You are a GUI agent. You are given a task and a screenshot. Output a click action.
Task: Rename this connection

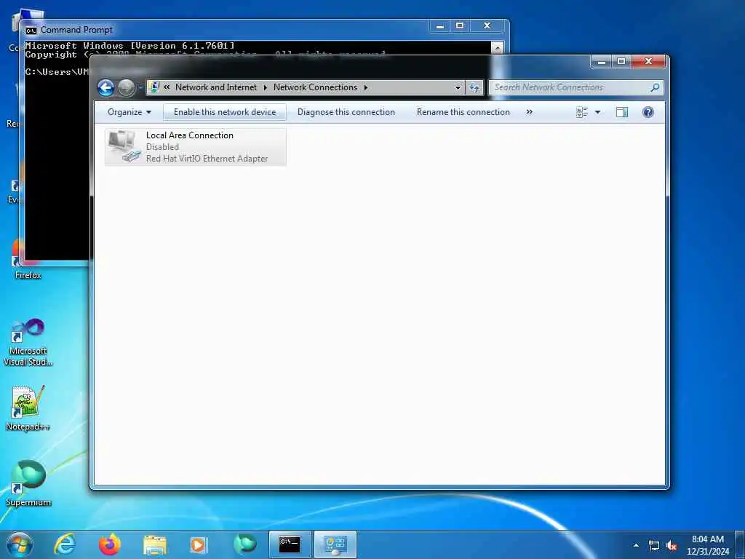click(x=463, y=112)
